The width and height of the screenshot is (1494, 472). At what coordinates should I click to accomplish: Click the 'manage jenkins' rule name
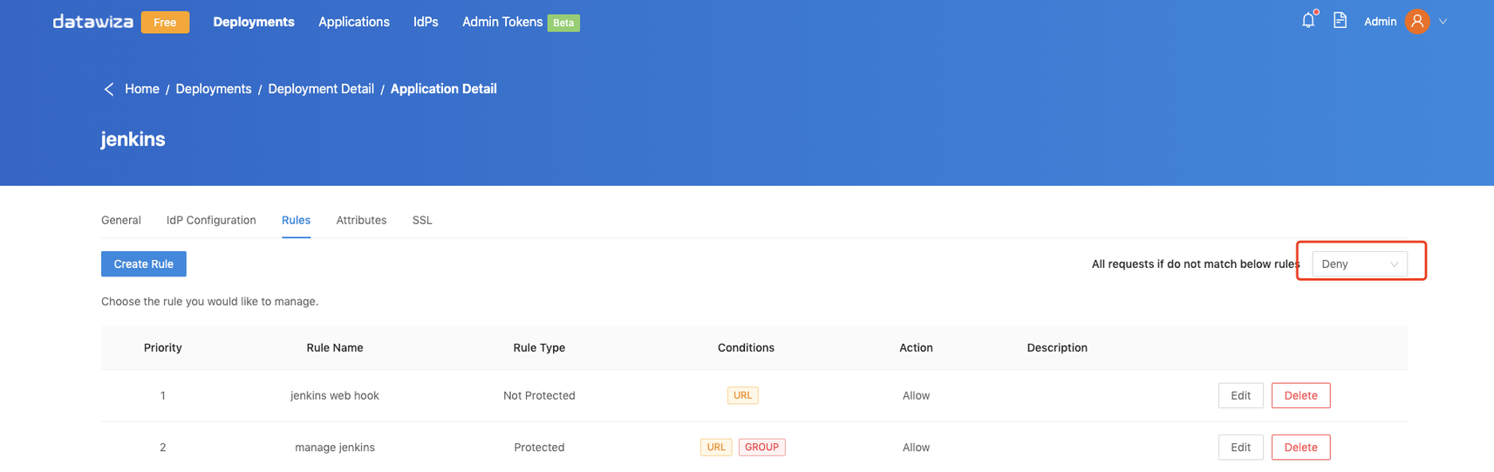coord(335,447)
